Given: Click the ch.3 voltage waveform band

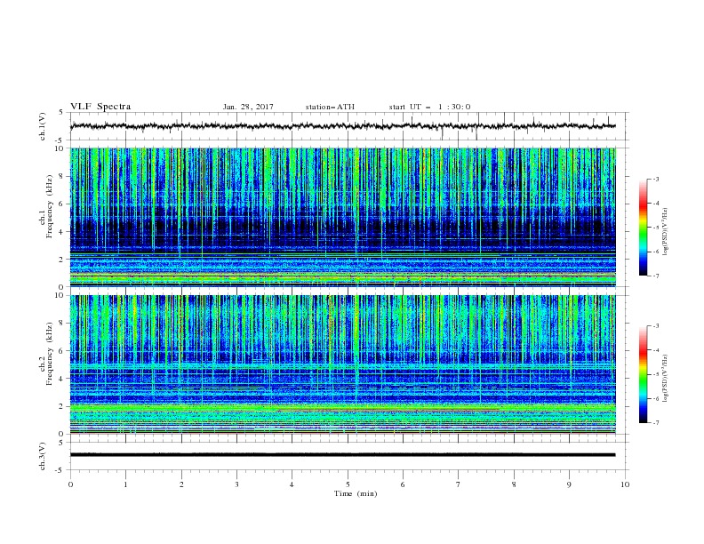Looking at the screenshot, I should click(342, 455).
